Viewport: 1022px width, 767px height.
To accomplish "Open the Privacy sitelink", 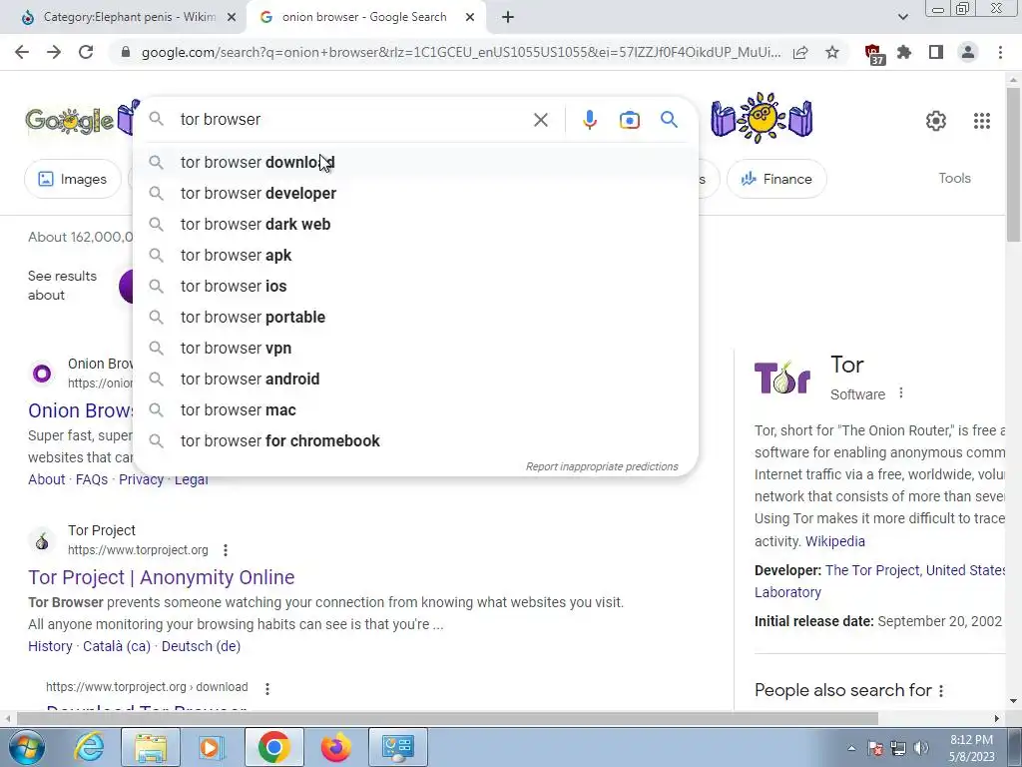I will pyautogui.click(x=141, y=479).
